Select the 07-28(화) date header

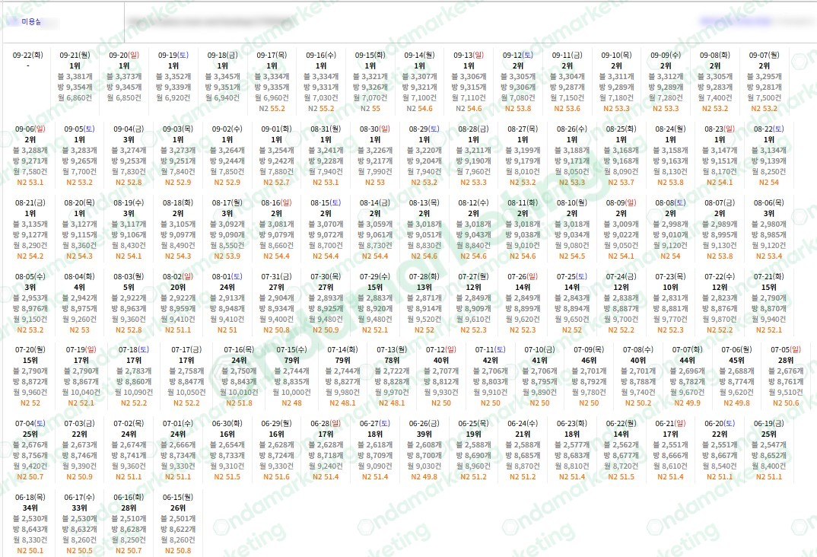(x=424, y=276)
